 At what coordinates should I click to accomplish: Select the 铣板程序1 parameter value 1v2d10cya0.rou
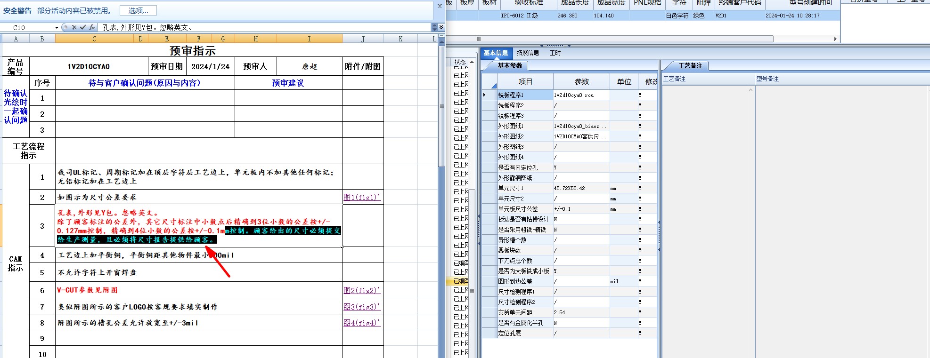[581, 95]
